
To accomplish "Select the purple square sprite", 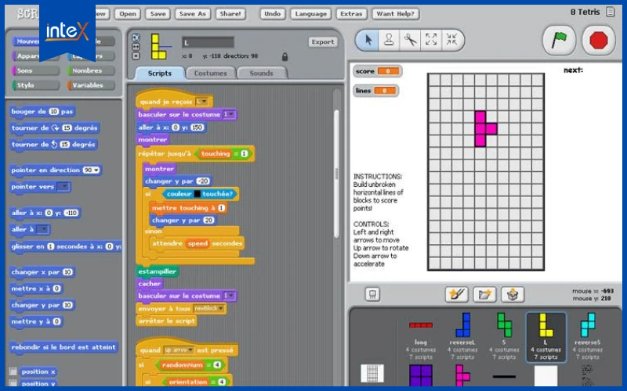I will tap(421, 375).
